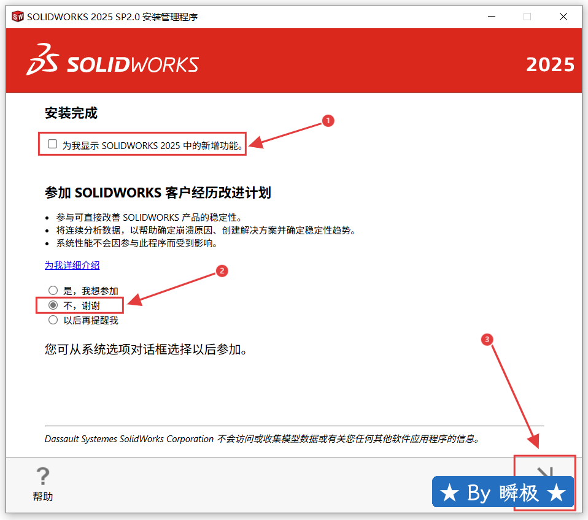
Task: Open help via the question mark icon
Action: (x=42, y=476)
